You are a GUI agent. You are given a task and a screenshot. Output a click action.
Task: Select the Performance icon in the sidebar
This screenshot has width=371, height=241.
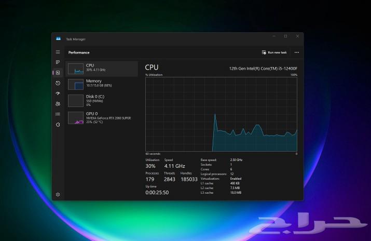[58, 73]
